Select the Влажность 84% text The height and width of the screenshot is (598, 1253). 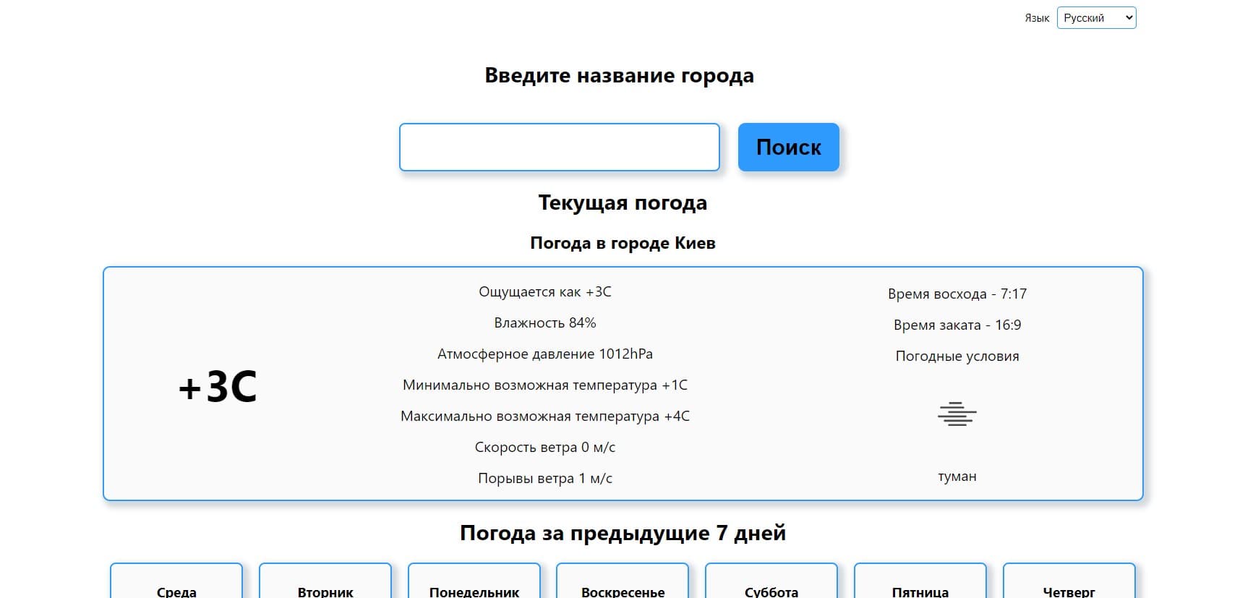[x=545, y=323]
